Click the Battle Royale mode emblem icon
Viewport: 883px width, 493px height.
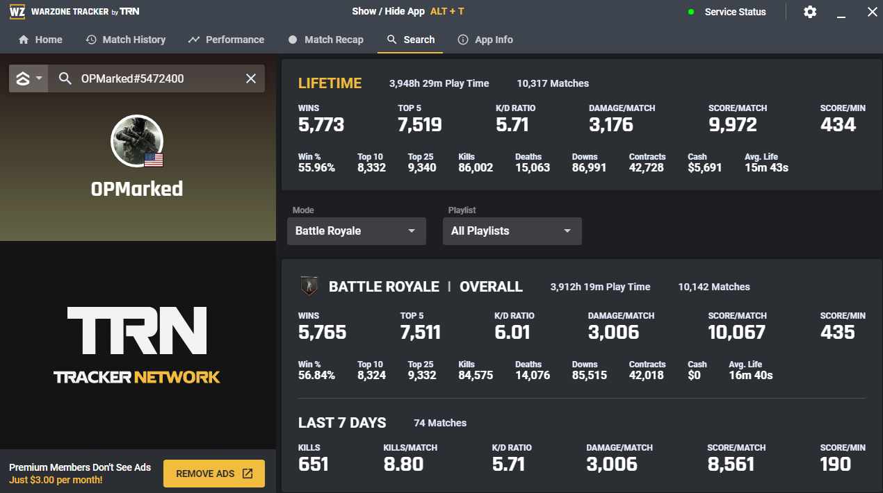(309, 286)
